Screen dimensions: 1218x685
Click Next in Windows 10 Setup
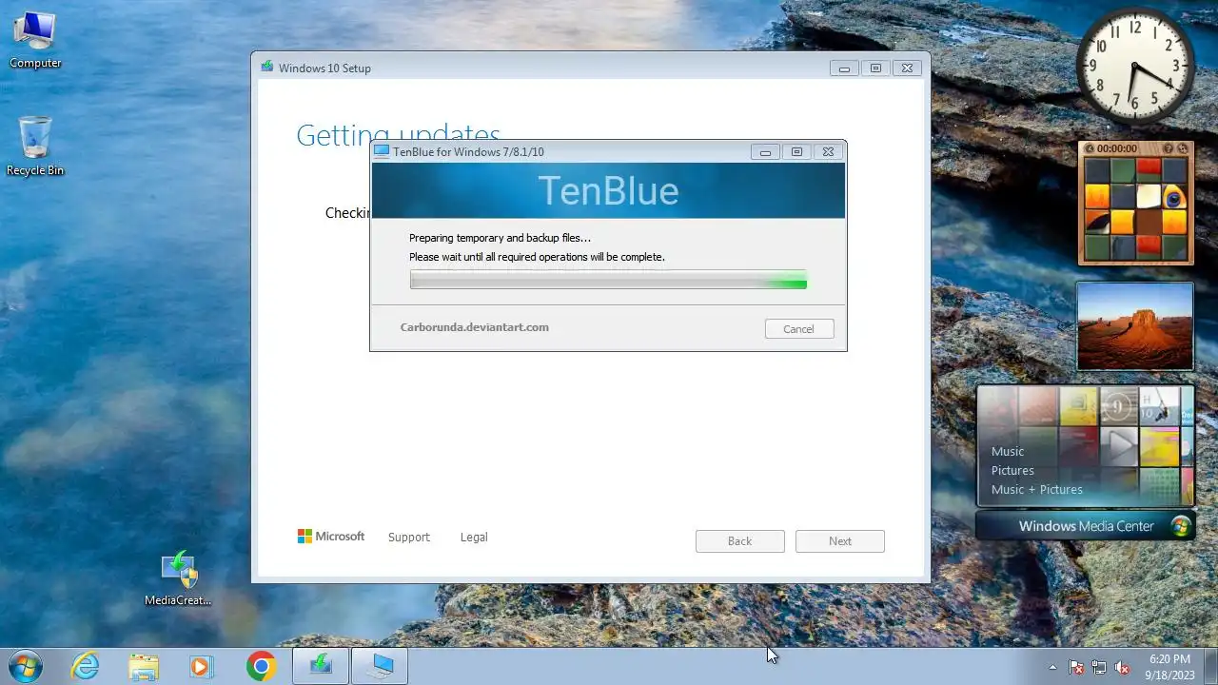[840, 541]
